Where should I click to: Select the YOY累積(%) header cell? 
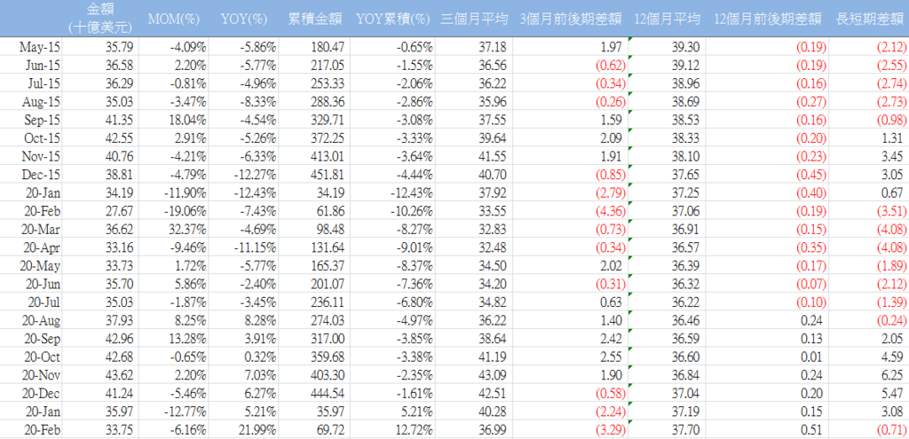tap(393, 19)
